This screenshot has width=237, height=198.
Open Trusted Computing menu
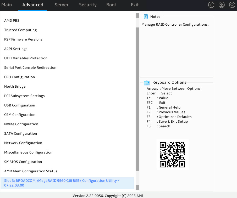20,30
